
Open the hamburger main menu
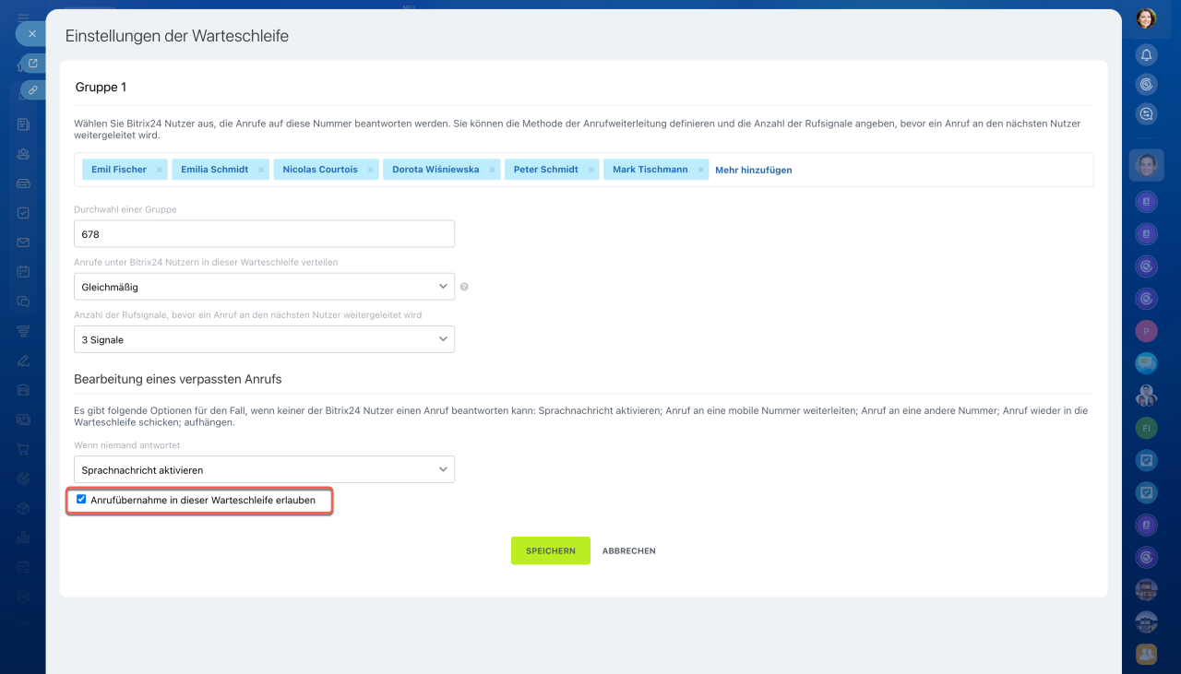(23, 17)
